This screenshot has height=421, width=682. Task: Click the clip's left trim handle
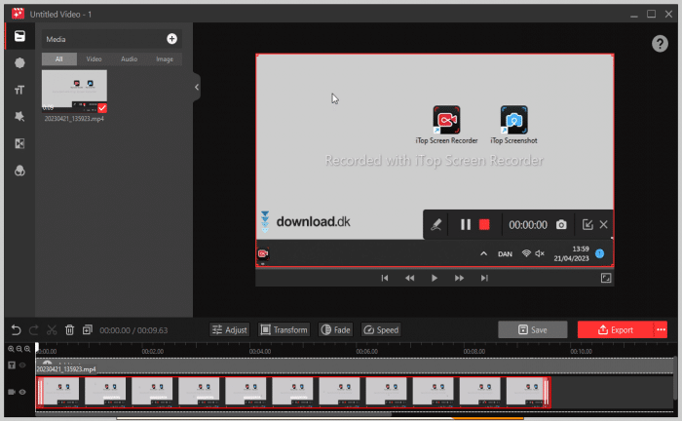(41, 393)
